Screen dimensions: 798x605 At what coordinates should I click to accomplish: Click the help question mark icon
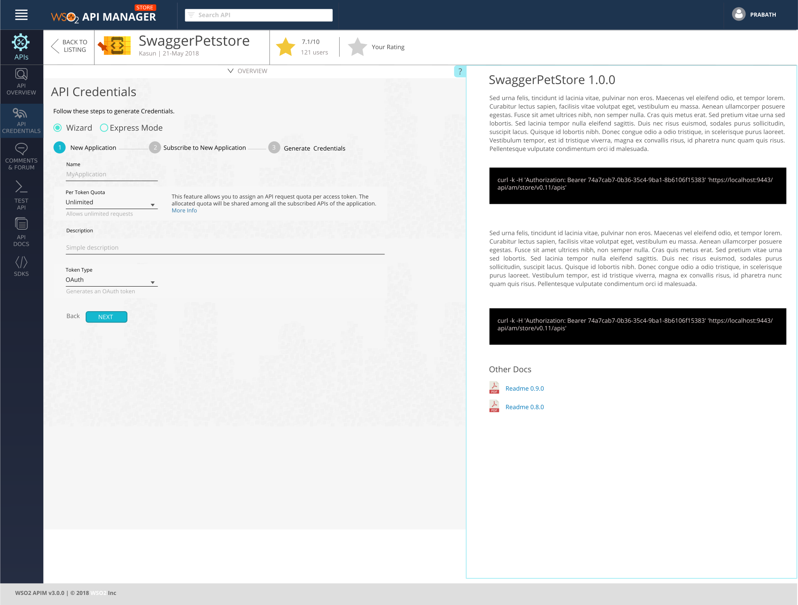pos(460,71)
